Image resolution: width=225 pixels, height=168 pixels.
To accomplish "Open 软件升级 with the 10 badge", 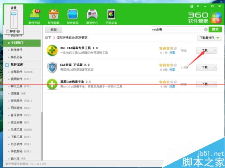I will tap(35, 17).
